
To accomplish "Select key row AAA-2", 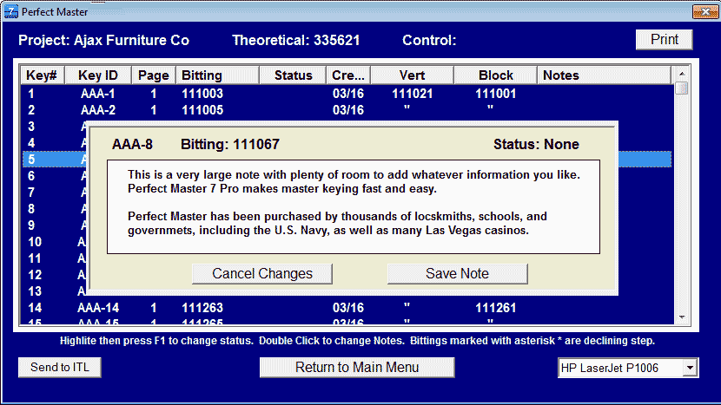I will pyautogui.click(x=347, y=110).
